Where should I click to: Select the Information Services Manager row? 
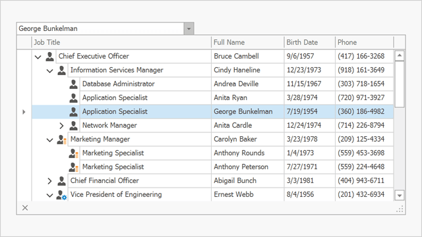pos(212,70)
